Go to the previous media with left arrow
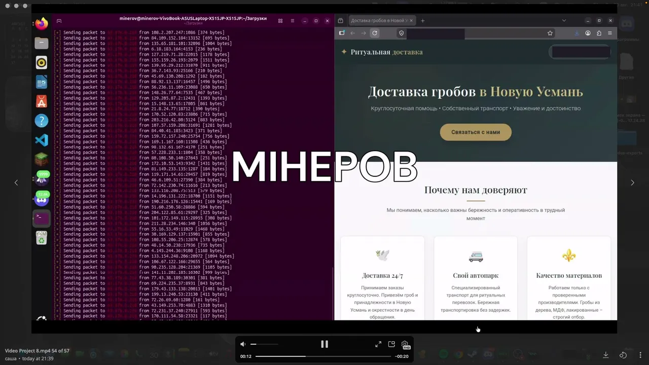Image resolution: width=649 pixels, height=365 pixels. (x=16, y=182)
